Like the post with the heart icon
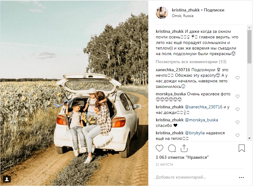This screenshot has width=253, height=186. [x=159, y=148]
